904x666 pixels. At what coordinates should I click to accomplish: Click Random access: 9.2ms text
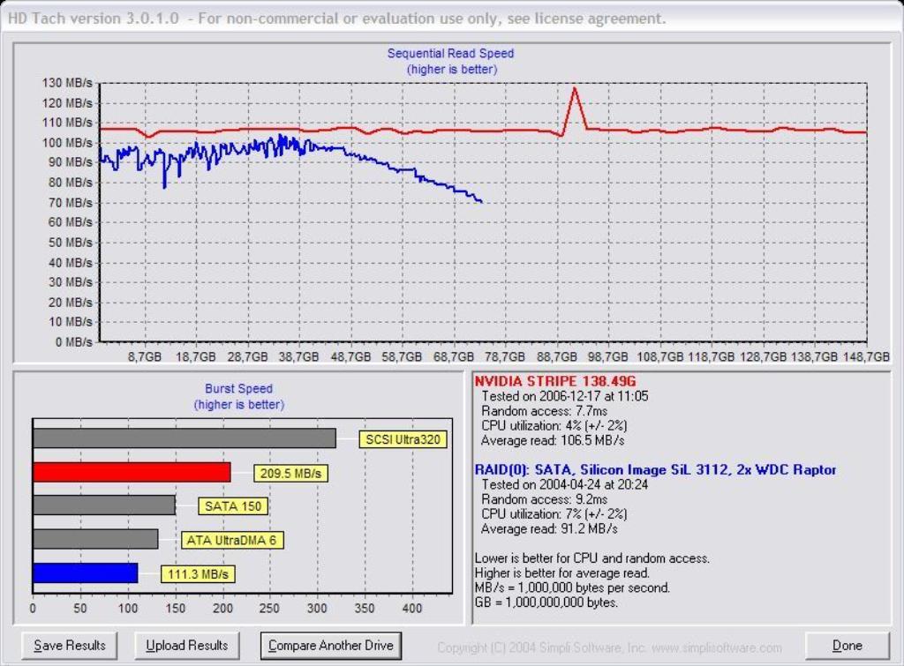point(544,499)
